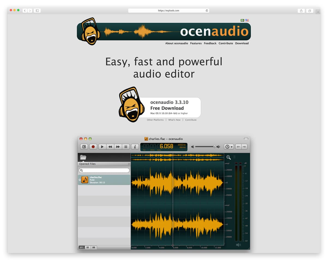Fast forward the audio playback

click(x=118, y=147)
